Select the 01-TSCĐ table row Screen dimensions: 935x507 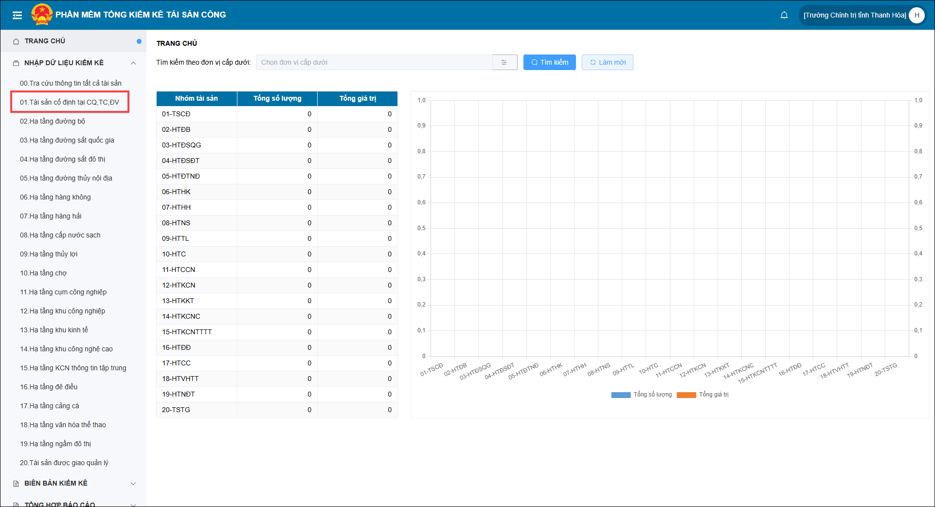tap(276, 114)
